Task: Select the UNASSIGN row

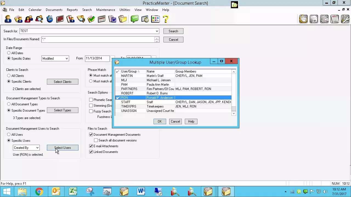Action: [173, 111]
